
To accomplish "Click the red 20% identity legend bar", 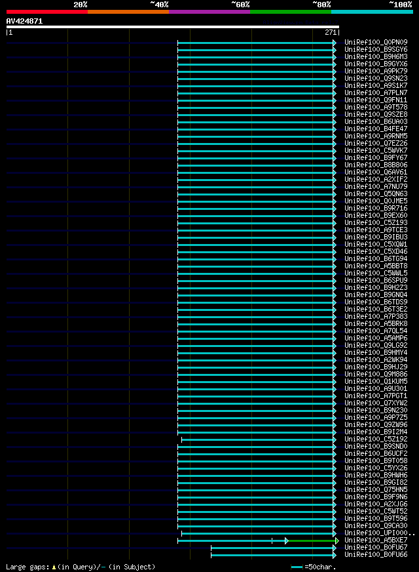I will click(47, 12).
